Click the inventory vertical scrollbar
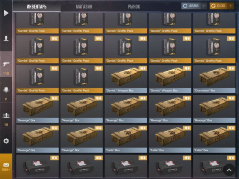This screenshot has height=179, width=239. 237,78
